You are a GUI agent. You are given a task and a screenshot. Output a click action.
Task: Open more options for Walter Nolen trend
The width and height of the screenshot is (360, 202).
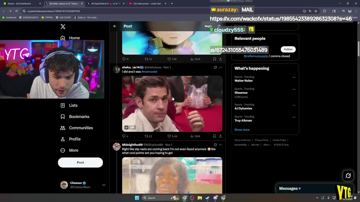coord(294,77)
